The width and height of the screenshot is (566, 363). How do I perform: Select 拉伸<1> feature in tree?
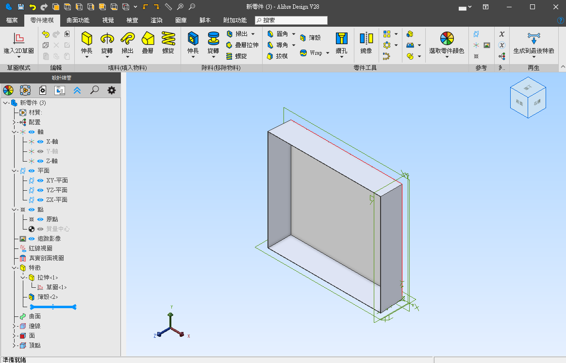coord(48,278)
